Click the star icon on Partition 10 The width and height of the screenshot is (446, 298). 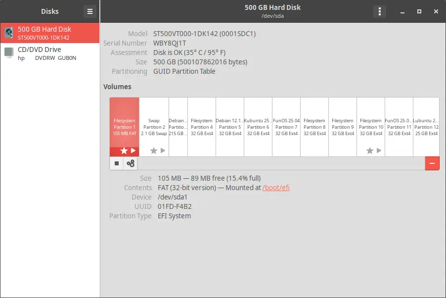[x=370, y=150]
